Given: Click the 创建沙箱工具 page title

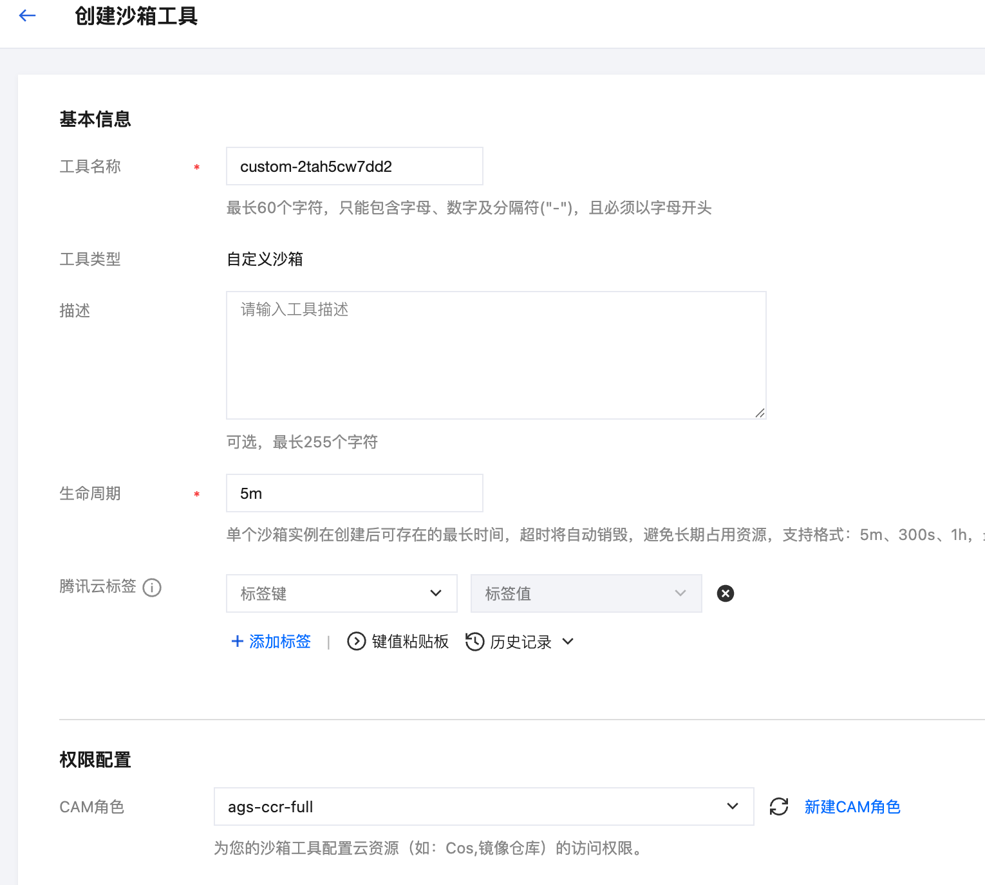Looking at the screenshot, I should pos(136,16).
